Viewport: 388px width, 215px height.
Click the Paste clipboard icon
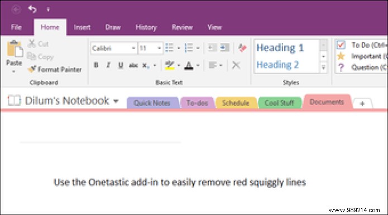point(15,49)
